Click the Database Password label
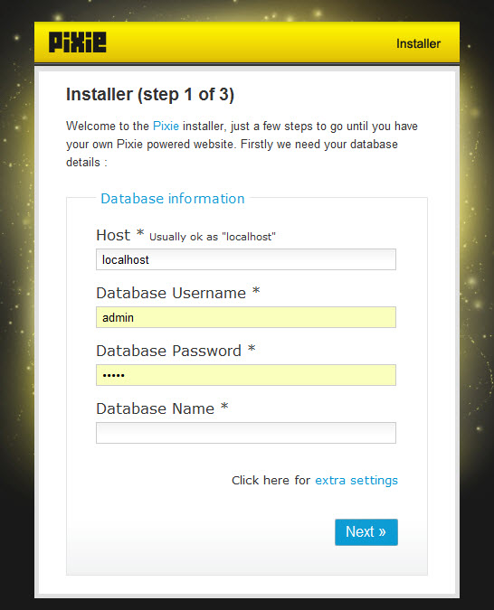 pos(168,351)
